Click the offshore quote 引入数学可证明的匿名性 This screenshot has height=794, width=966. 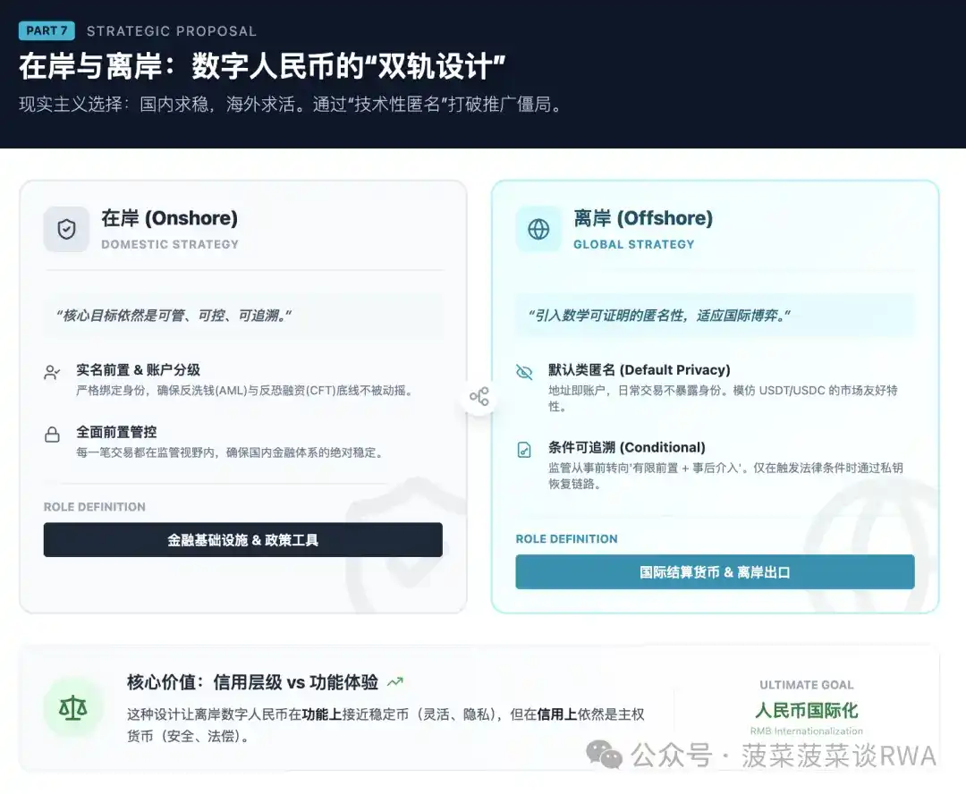coord(659,316)
